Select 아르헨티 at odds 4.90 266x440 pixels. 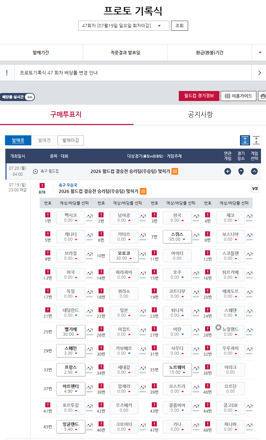pyautogui.click(x=71, y=389)
